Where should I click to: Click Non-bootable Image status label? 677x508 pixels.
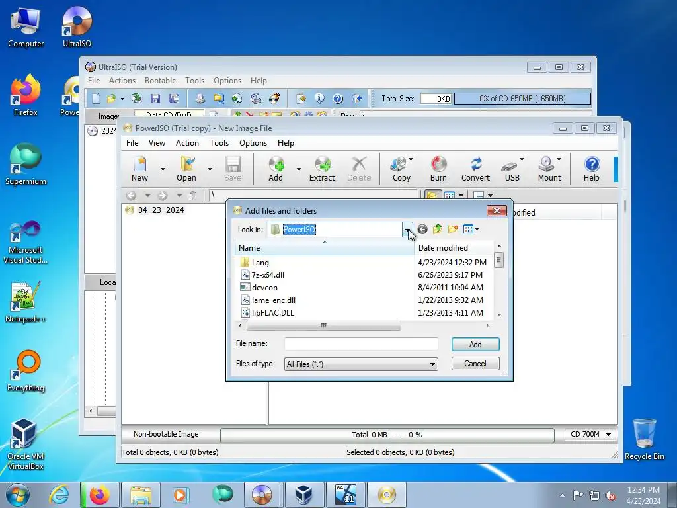(166, 434)
